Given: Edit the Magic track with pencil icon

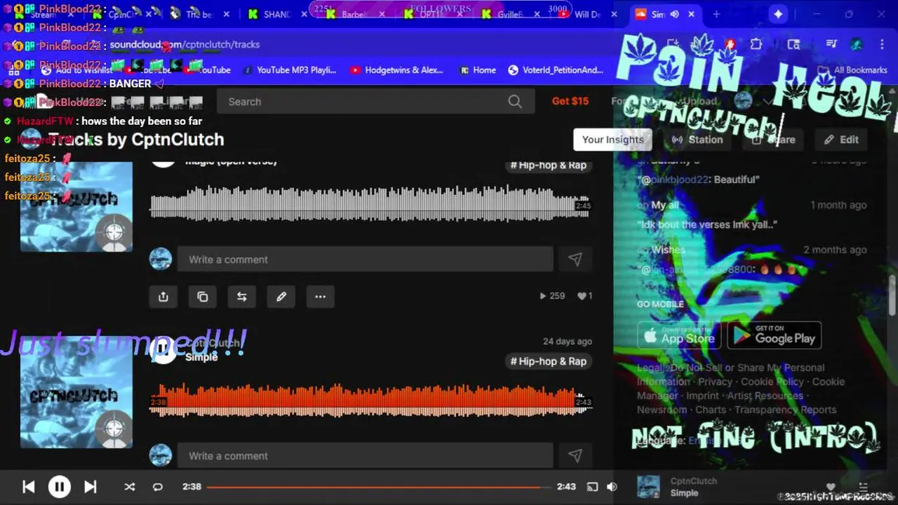Looking at the screenshot, I should click(x=281, y=297).
